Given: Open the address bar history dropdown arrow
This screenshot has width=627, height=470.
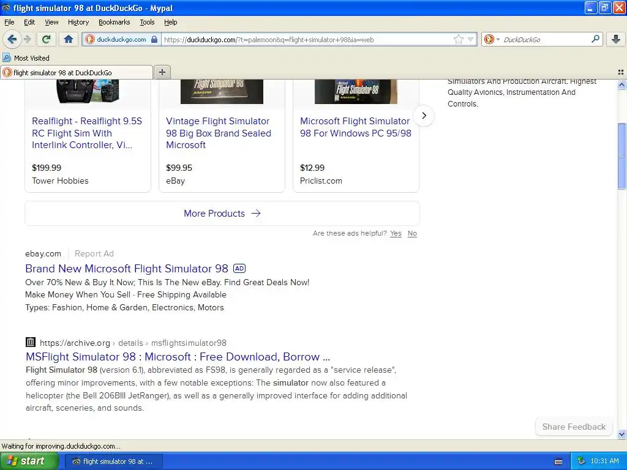Looking at the screenshot, I should (x=471, y=39).
